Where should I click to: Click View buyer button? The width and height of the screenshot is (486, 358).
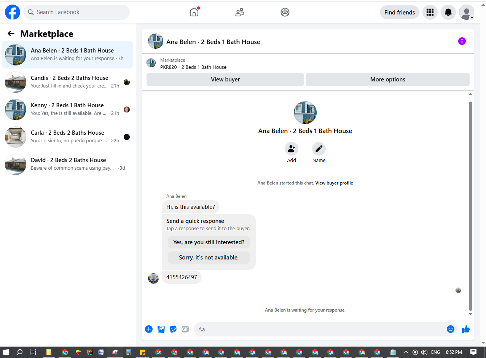coord(225,80)
